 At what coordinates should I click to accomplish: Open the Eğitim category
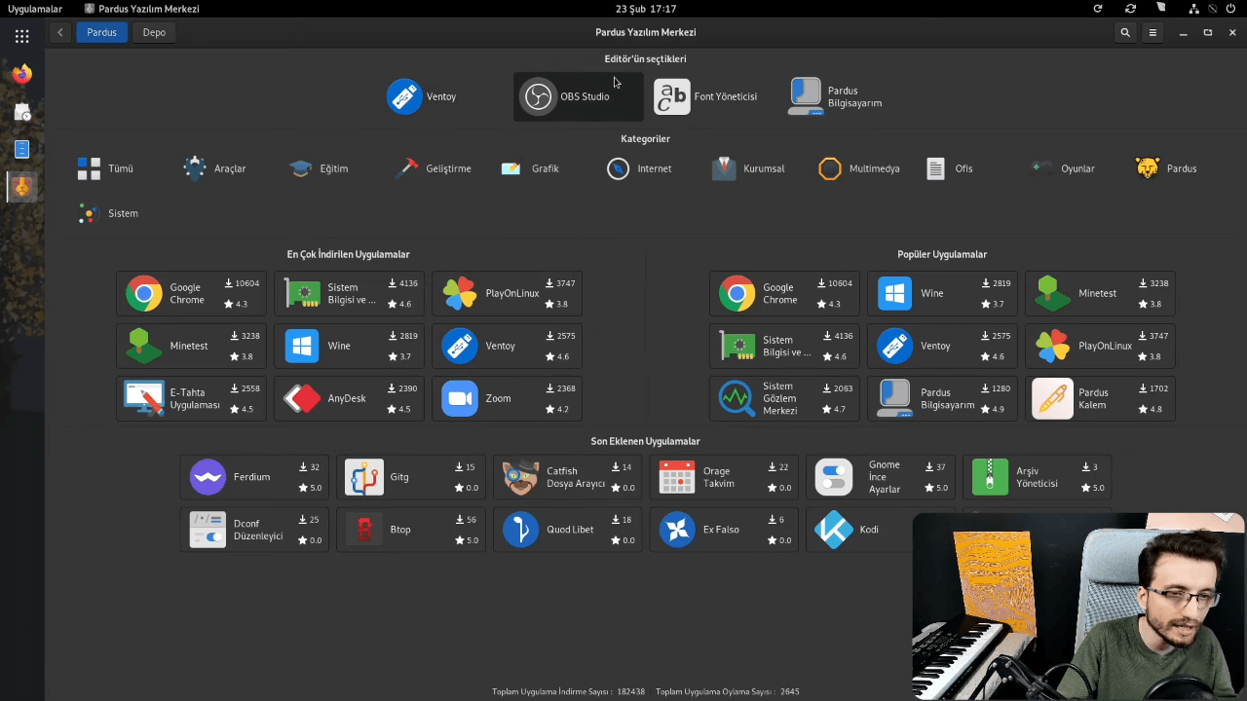click(320, 168)
